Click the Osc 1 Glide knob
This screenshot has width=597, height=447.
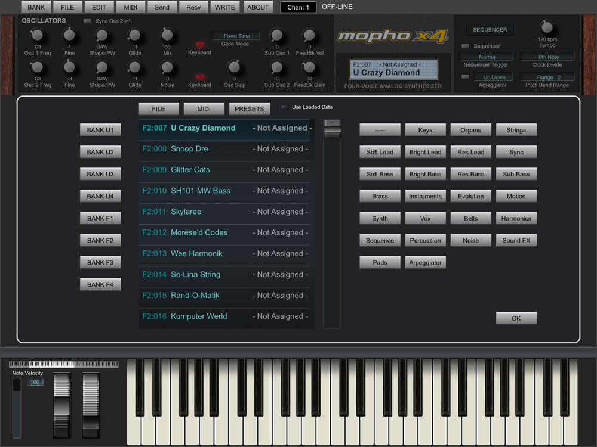(x=134, y=35)
